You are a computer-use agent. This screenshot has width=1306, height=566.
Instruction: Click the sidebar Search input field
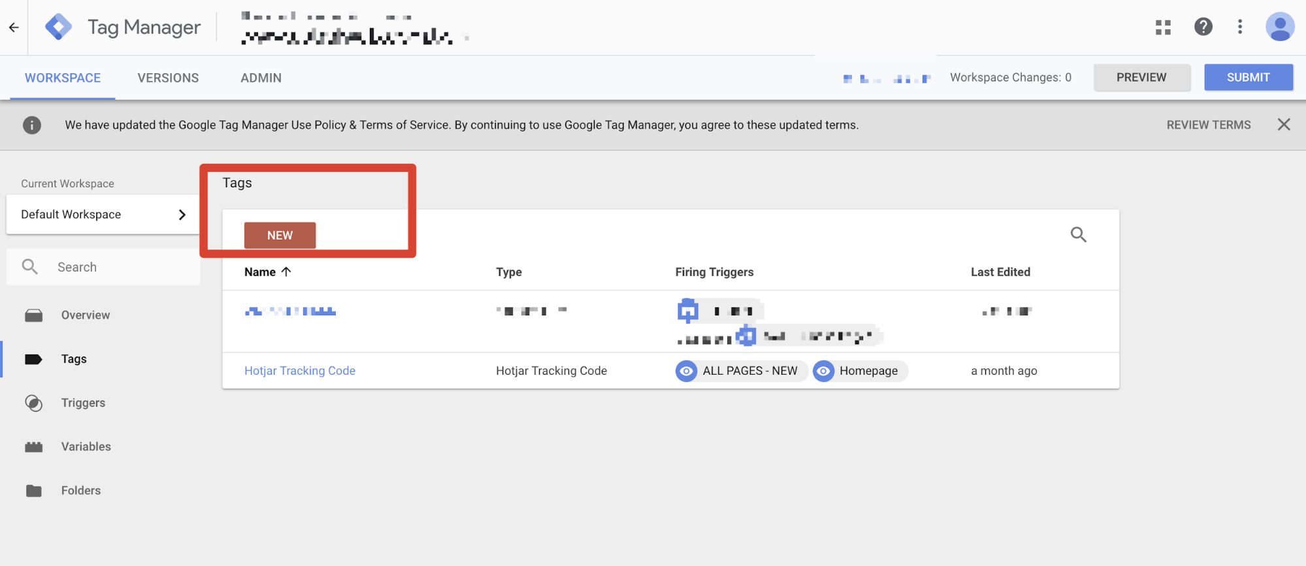[103, 267]
